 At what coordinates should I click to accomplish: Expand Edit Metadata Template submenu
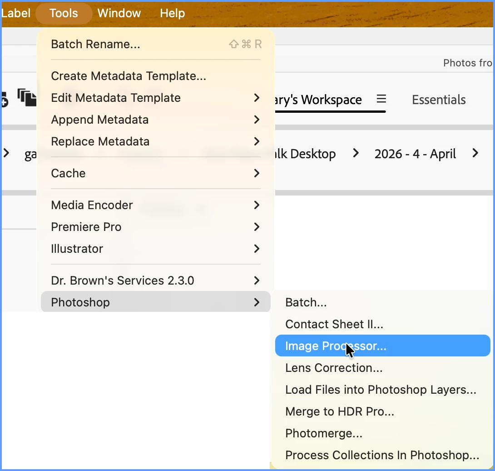[156, 98]
